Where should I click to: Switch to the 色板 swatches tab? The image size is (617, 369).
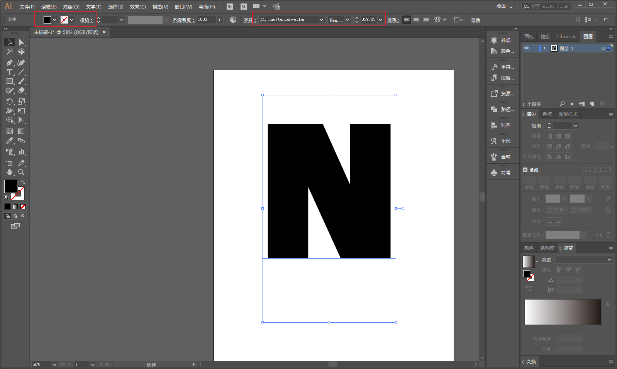tap(547, 114)
